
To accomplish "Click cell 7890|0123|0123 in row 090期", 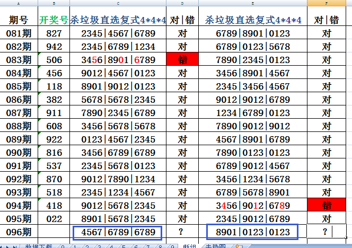I will (253, 153).
